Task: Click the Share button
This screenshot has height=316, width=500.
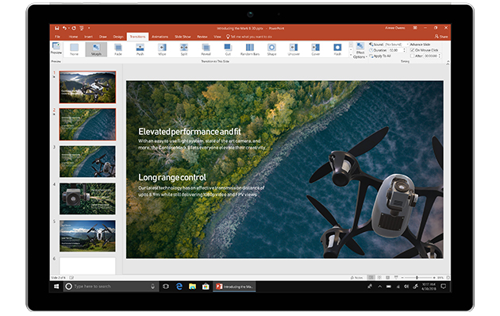Action: [x=441, y=37]
